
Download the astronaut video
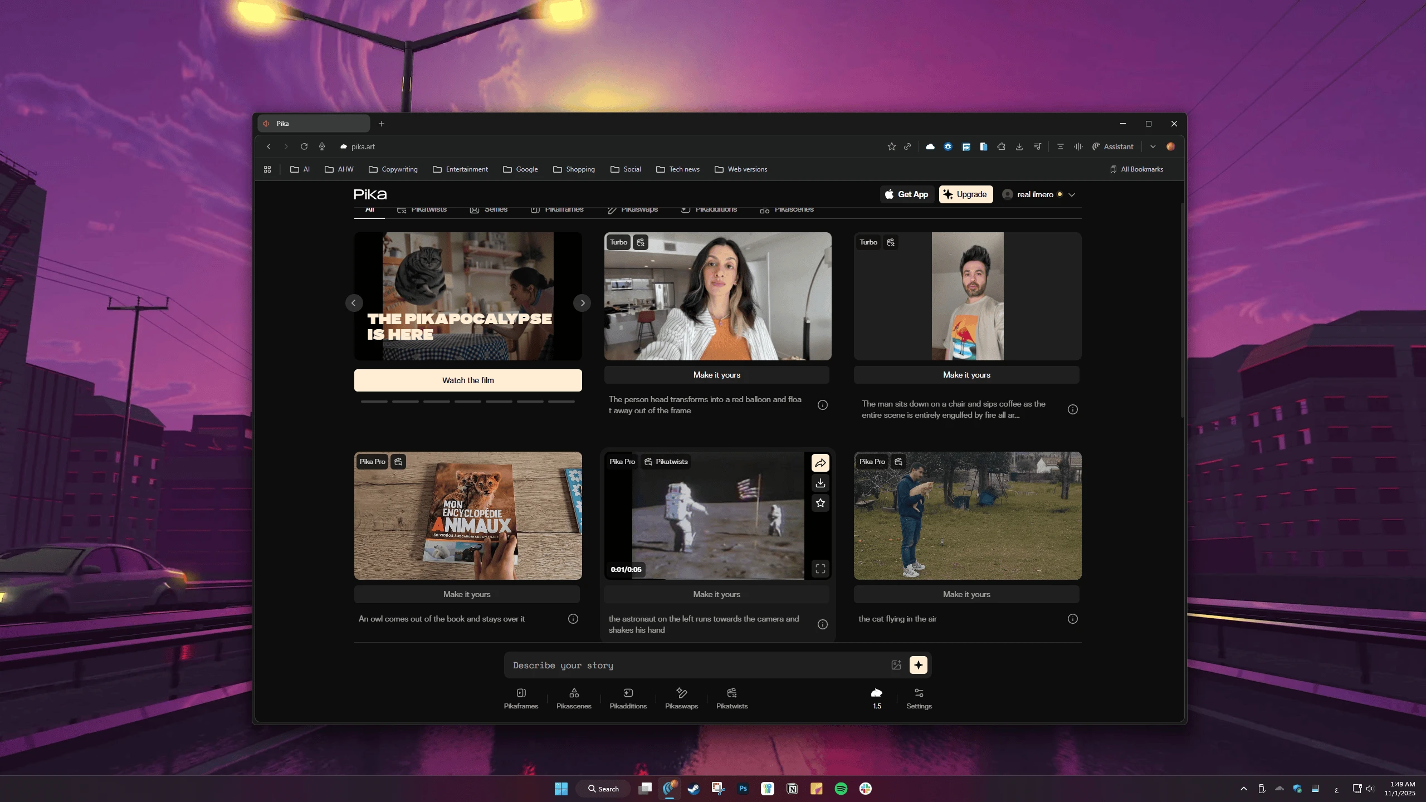tap(821, 483)
